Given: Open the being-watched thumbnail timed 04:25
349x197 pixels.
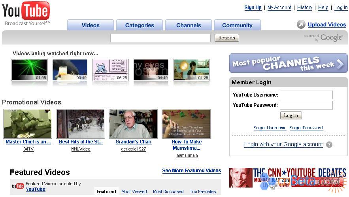Looking at the screenshot, I should tap(191, 70).
